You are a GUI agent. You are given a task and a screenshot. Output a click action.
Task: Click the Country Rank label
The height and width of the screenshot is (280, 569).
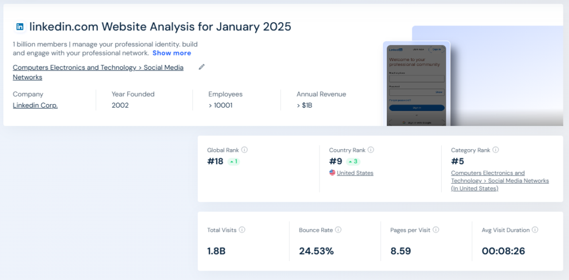(x=347, y=150)
